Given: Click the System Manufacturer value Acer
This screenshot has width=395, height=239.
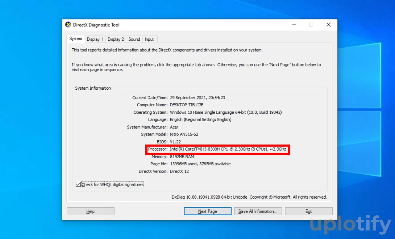Looking at the screenshot, I should (x=174, y=127).
